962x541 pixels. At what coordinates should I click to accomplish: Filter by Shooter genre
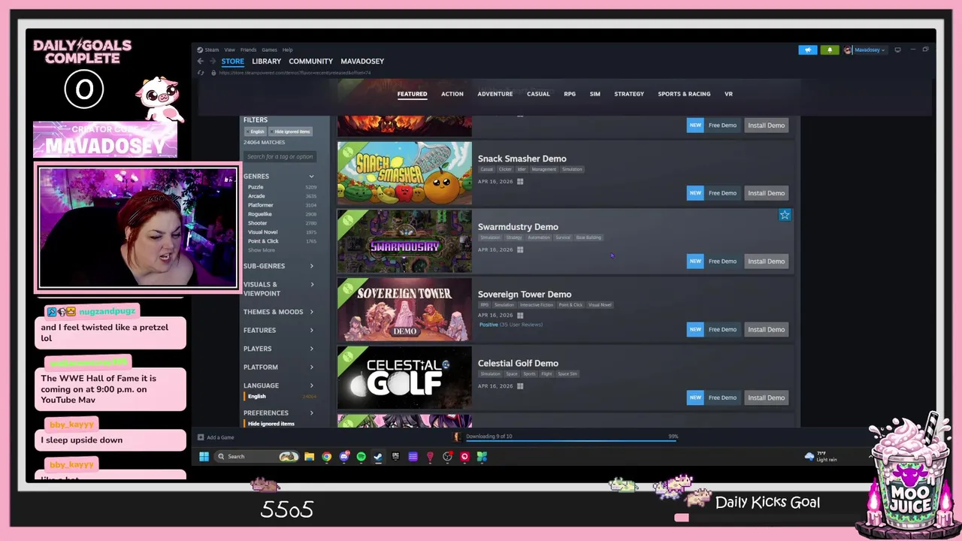click(x=282, y=223)
